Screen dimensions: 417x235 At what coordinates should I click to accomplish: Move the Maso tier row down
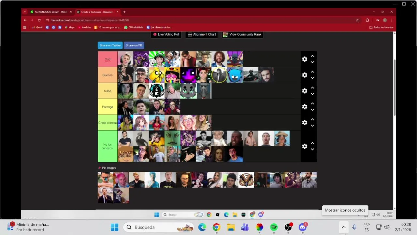tap(312, 94)
